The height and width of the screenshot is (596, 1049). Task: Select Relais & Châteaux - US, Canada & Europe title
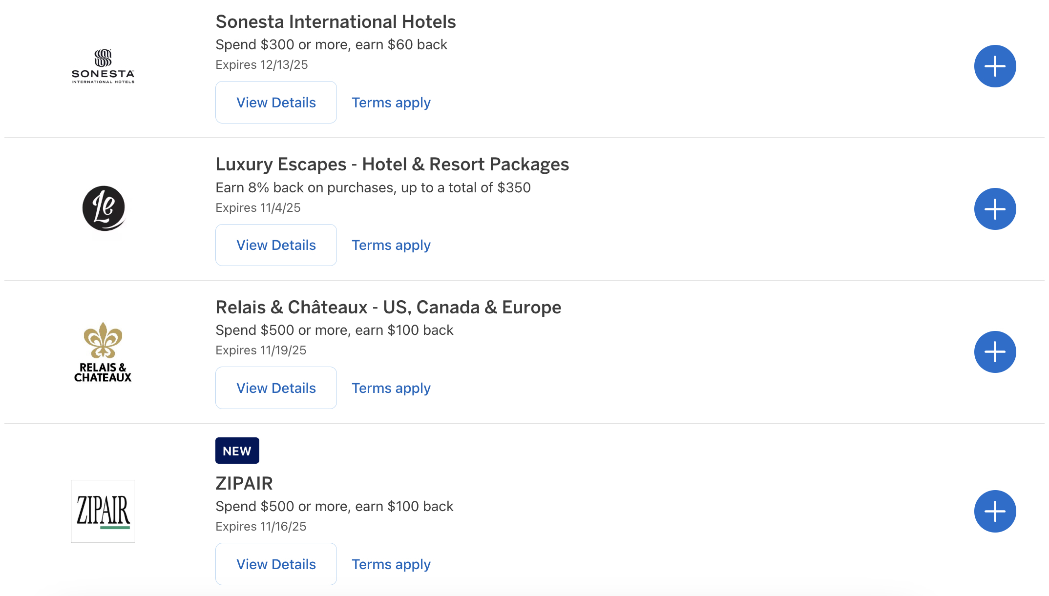(388, 308)
